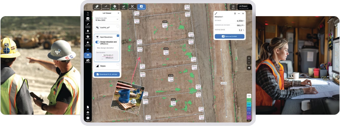Click the top endpoint of measurement line
Viewport: 340px width, 126px height.
coord(221,50)
